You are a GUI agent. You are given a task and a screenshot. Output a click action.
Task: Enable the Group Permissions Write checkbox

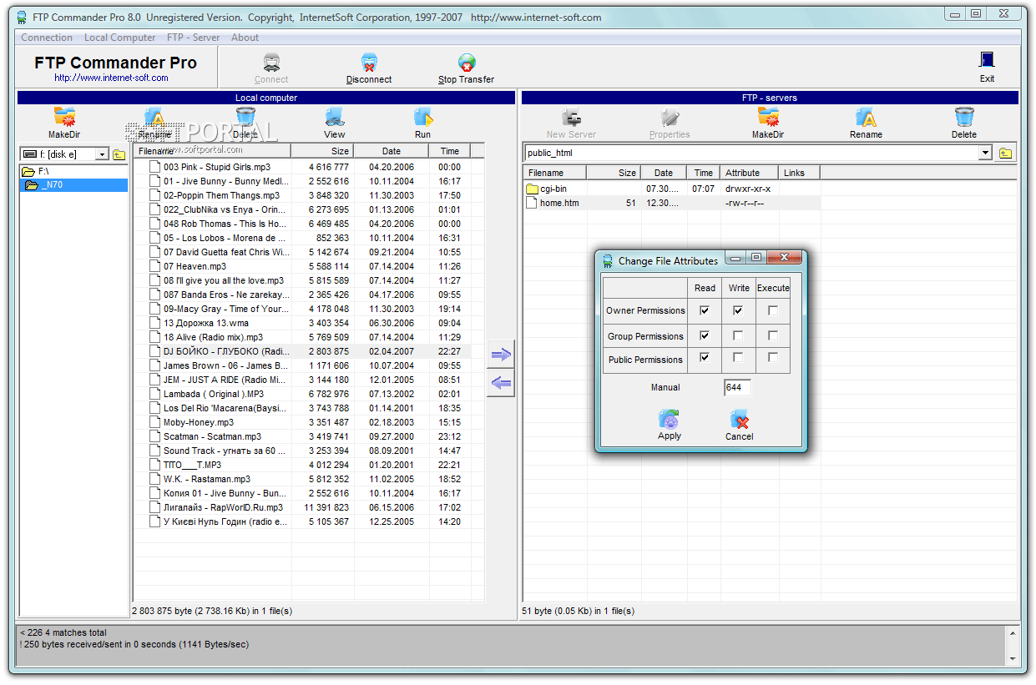738,336
